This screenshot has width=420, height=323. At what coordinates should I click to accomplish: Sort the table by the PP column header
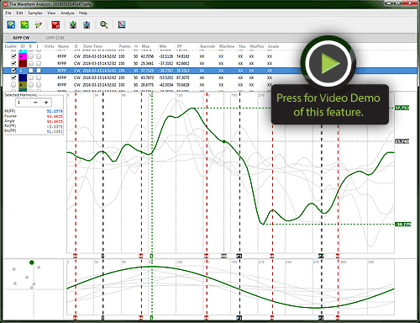[x=180, y=46]
